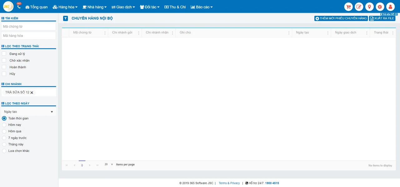The height and width of the screenshot is (187, 400).
Task: Sort by Mã chứng từ column header
Action: [82, 32]
